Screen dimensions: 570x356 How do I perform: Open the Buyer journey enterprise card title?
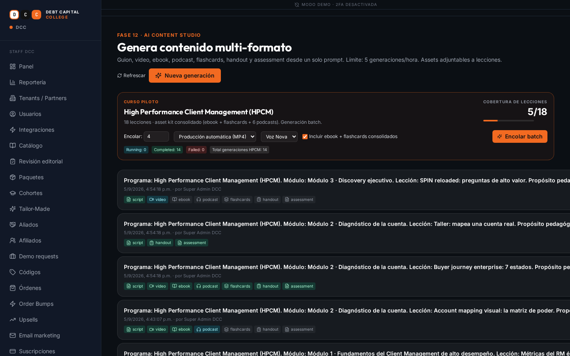347,267
